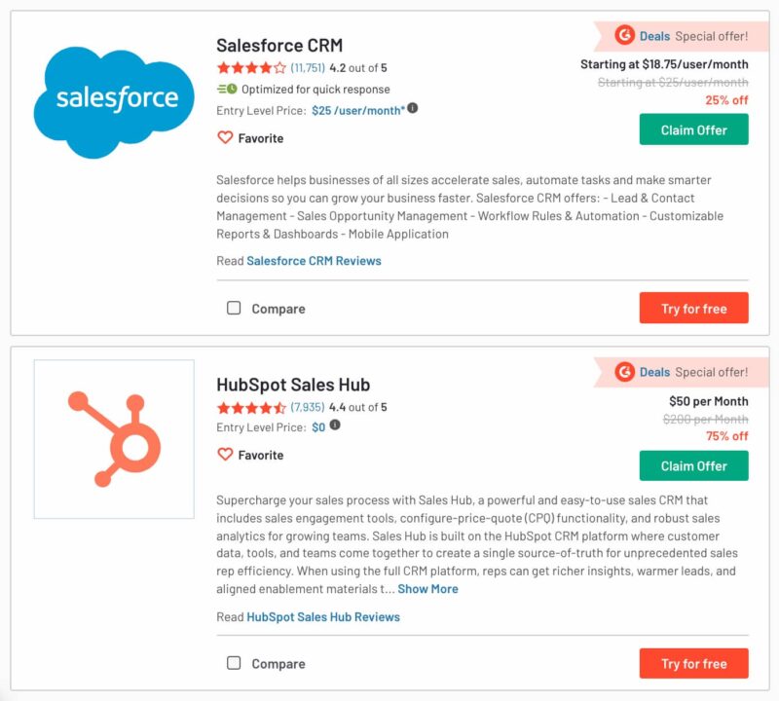Screen dimensions: 779x701
Task: Click the Salesforce cloud logo
Action: point(114,102)
